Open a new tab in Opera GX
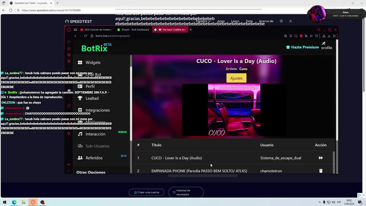This screenshot has height=206, width=366. click(x=191, y=30)
